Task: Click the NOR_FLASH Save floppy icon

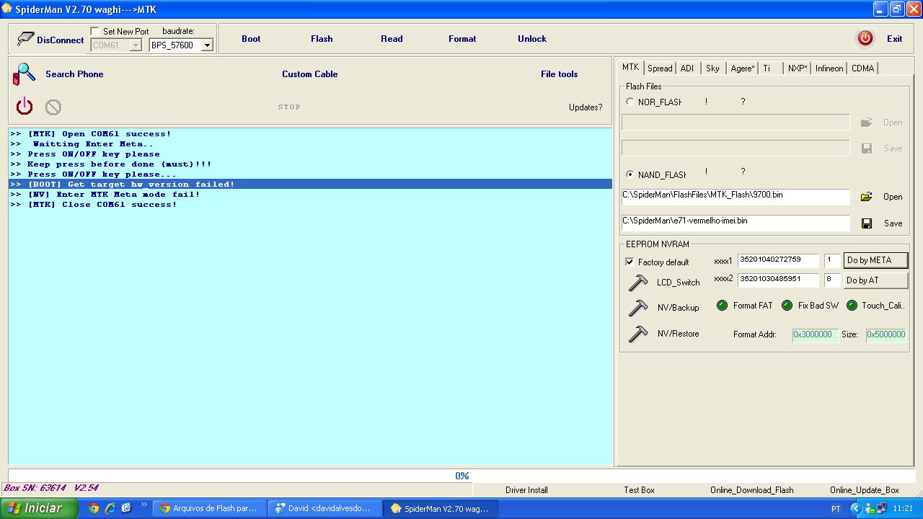Action: click(867, 148)
